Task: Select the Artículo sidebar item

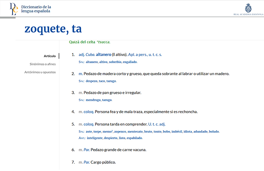Action: tap(49, 56)
